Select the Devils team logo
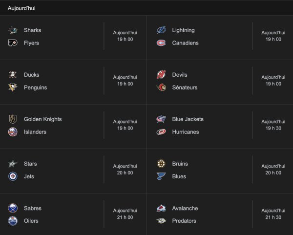This screenshot has width=293, height=235. [x=161, y=75]
